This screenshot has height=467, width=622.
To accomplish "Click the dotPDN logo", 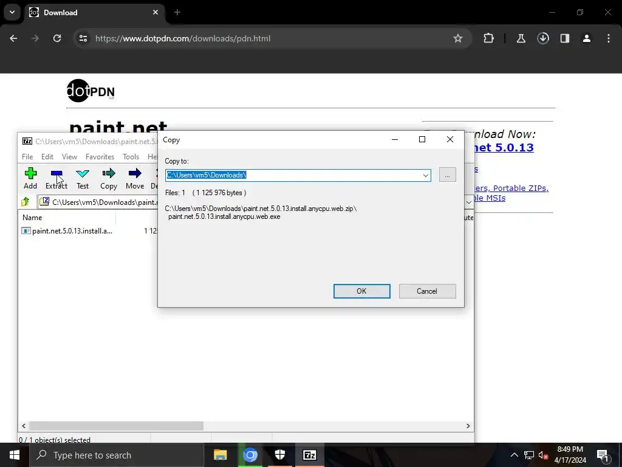I will click(91, 91).
